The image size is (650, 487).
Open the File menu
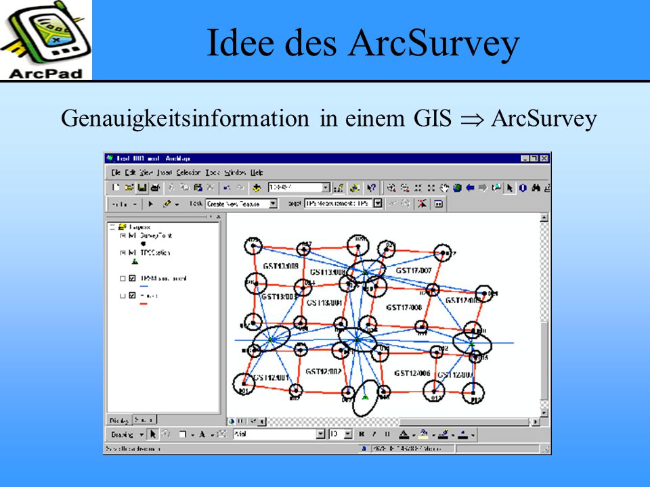[116, 172]
